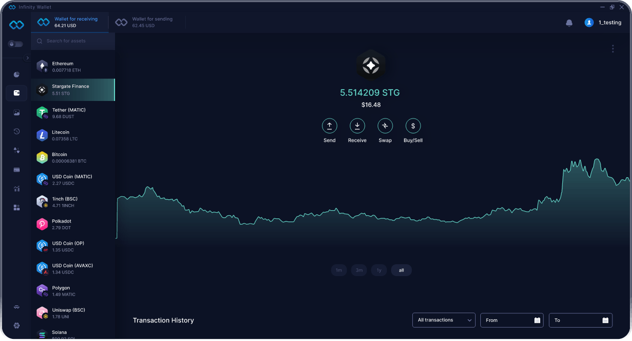Switch to Wallet for receiving tab
Viewport: 632px width, 341px height.
pos(70,22)
